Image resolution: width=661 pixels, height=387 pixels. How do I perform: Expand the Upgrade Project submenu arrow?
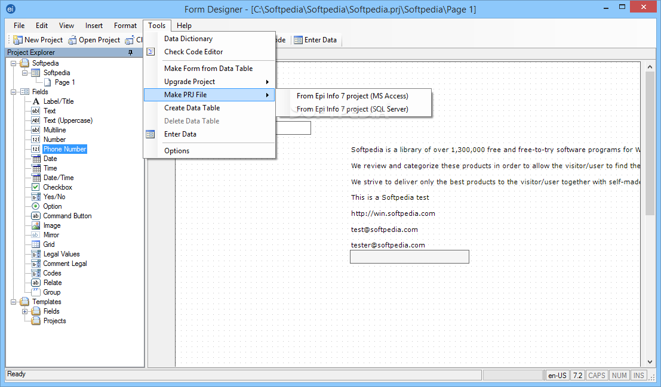[x=268, y=82]
